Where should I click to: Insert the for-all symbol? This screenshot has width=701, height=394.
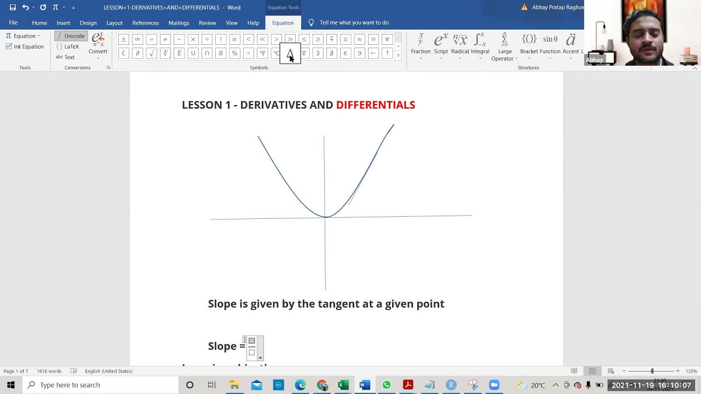(387, 39)
